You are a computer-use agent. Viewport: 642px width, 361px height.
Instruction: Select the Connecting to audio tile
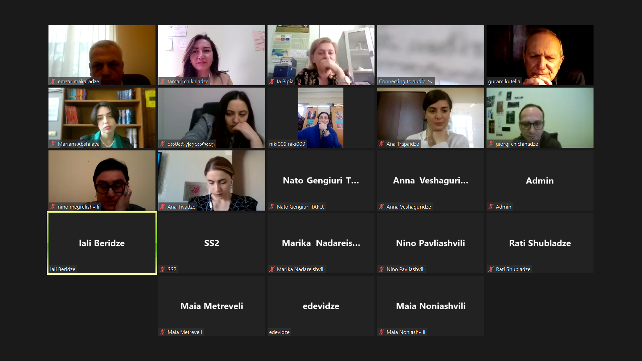point(431,55)
